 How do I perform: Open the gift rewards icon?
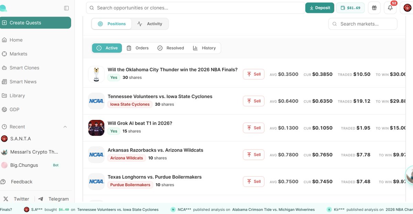click(374, 8)
